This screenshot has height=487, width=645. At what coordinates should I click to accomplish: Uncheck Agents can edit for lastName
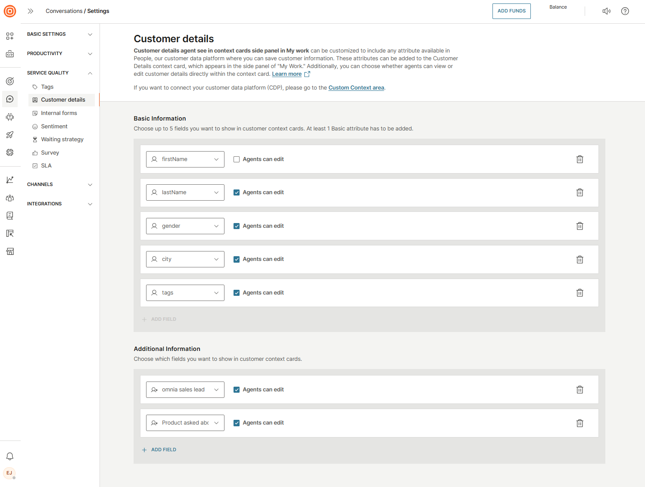tap(237, 192)
